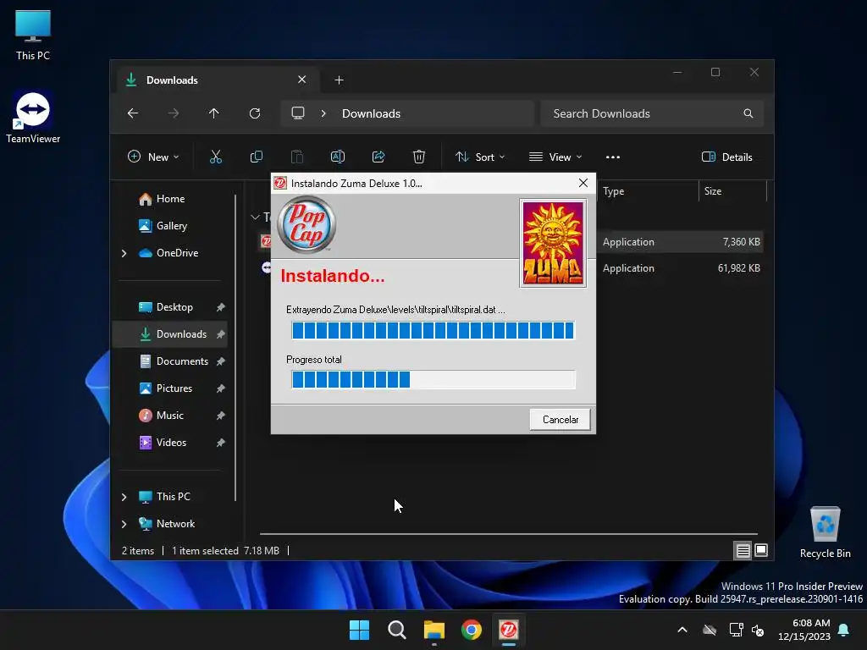867x650 pixels.
Task: Unpin Desktop using its pin icon
Action: pos(221,307)
